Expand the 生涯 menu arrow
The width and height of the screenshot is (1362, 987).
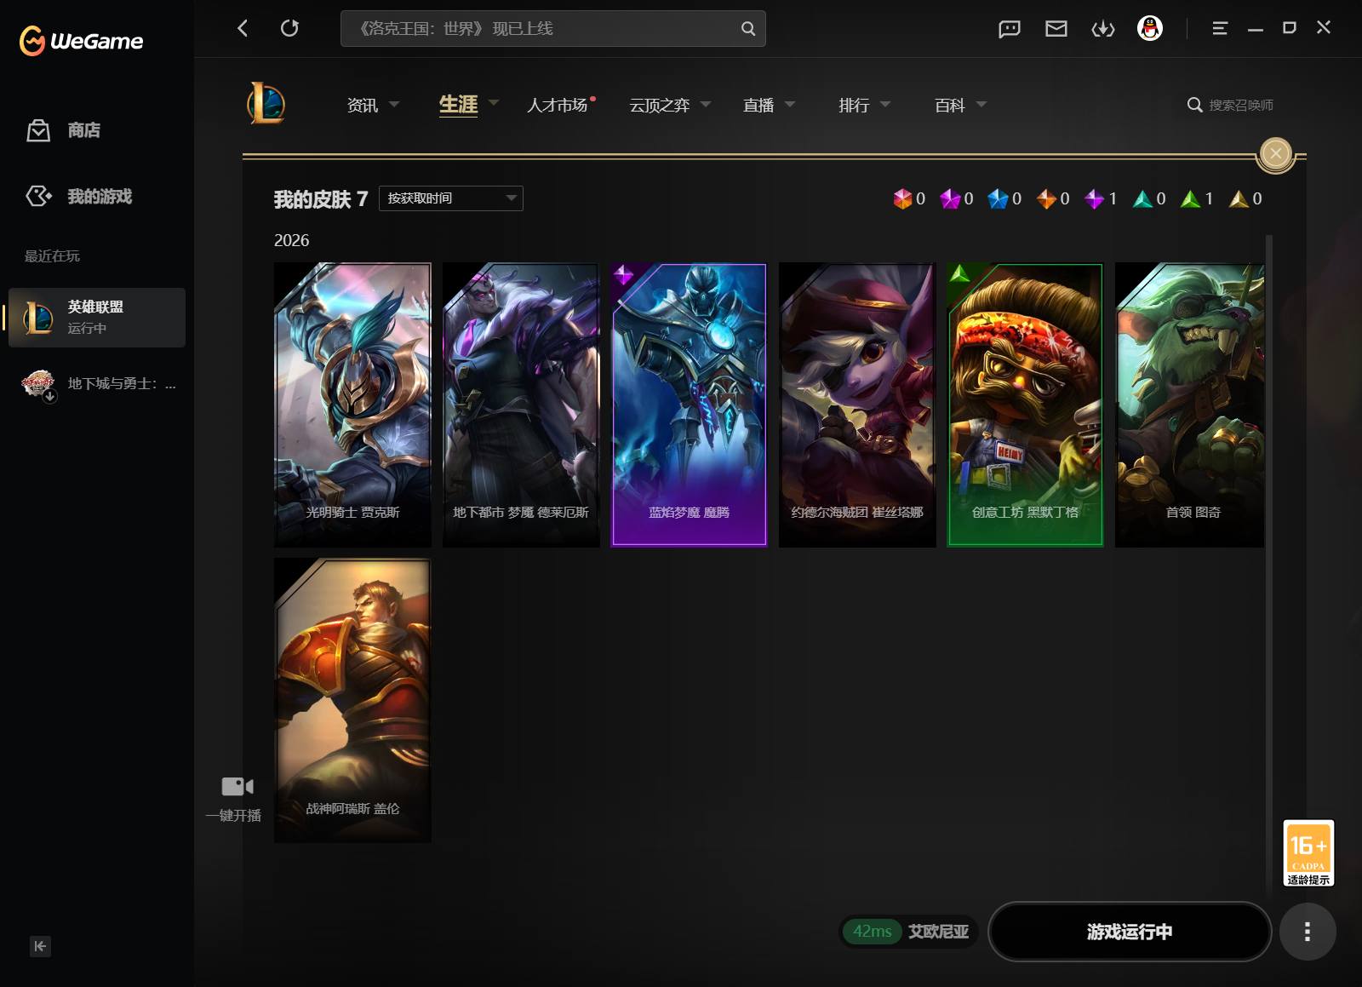[x=494, y=103]
